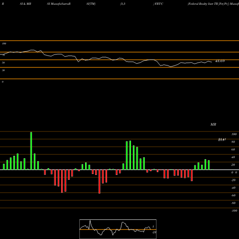
Task: Click the 50 level label on RSI axis
Action: coord(3,63)
